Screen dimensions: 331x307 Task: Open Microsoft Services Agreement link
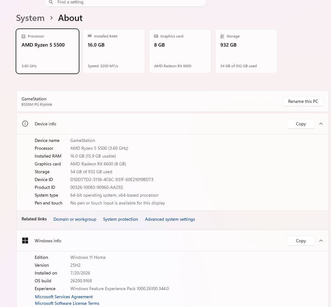click(x=64, y=297)
